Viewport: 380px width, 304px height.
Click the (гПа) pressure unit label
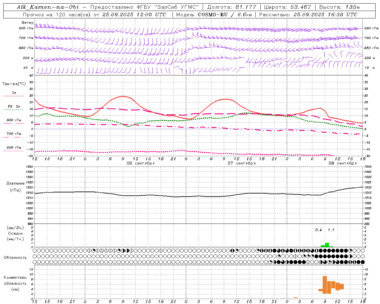pyautogui.click(x=15, y=190)
